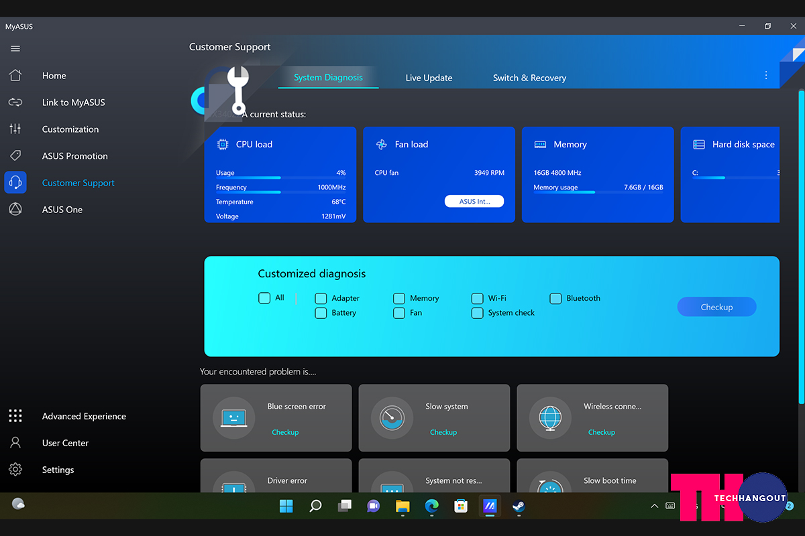Screen dimensions: 805x536
Task: Enable the System check checkbox
Action: [x=477, y=313]
